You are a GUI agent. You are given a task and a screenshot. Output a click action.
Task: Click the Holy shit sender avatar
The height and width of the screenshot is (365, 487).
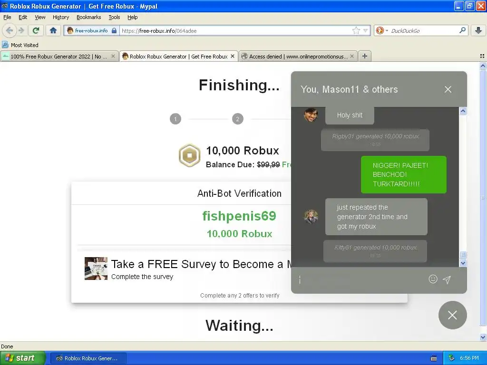[311, 114]
